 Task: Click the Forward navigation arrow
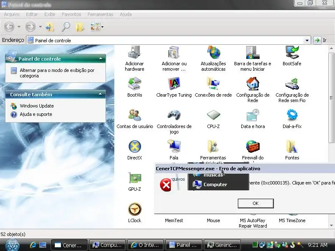click(30, 27)
